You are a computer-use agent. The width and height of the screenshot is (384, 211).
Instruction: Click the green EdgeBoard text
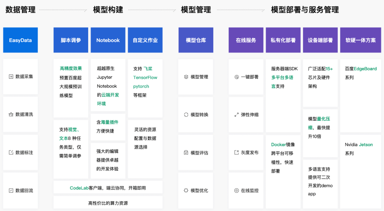pyautogui.click(x=365, y=69)
